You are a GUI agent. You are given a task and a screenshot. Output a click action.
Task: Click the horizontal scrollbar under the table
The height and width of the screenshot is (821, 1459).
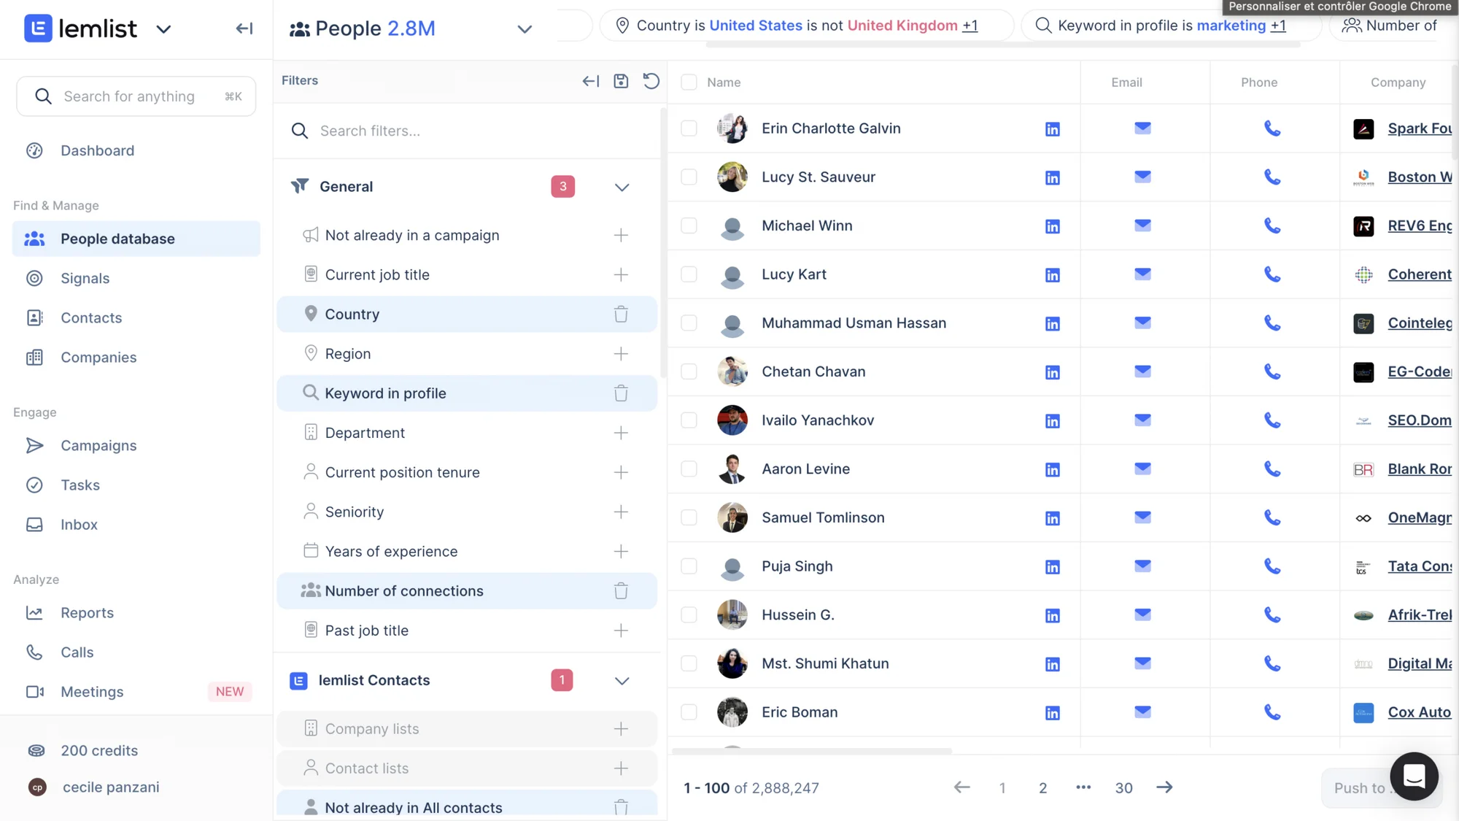(x=811, y=751)
